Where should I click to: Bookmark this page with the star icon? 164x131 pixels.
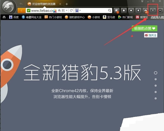(x=59, y=10)
